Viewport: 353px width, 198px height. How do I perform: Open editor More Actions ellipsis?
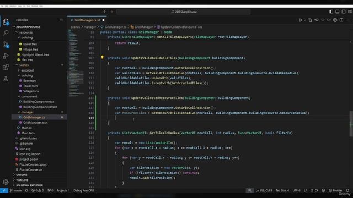[x=347, y=20]
